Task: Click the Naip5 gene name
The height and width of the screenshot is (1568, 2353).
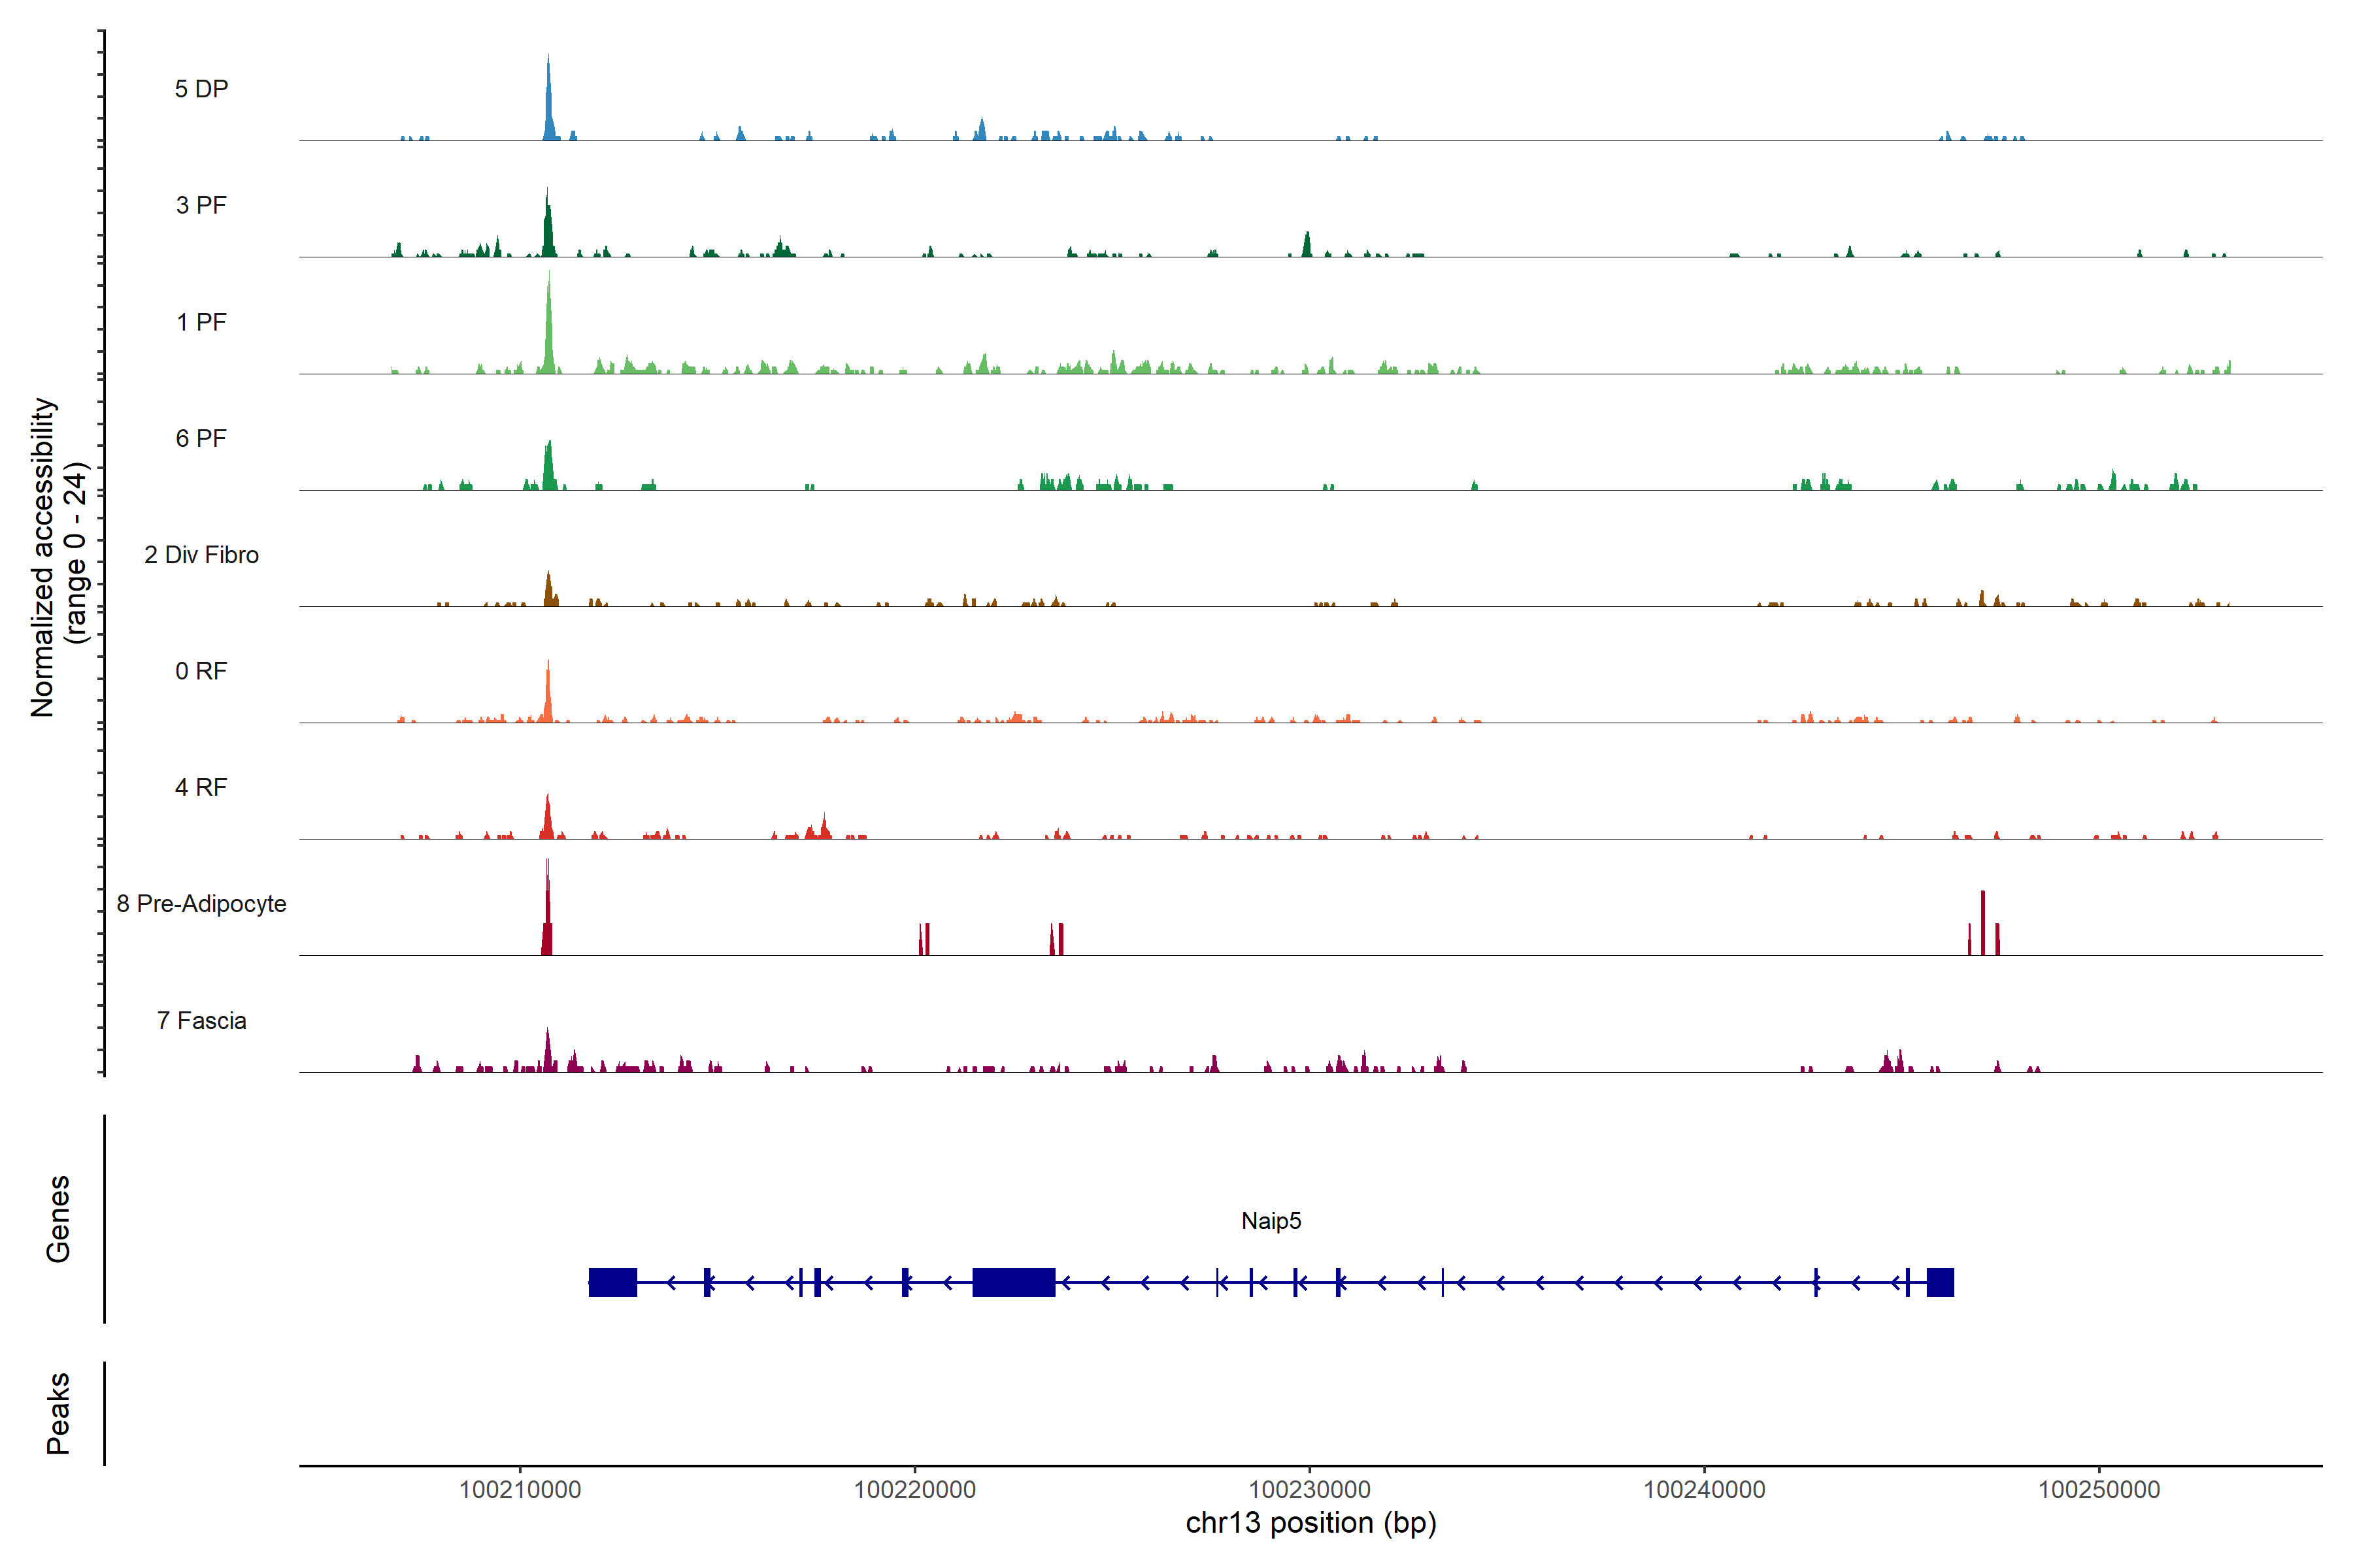Action: (x=1271, y=1221)
